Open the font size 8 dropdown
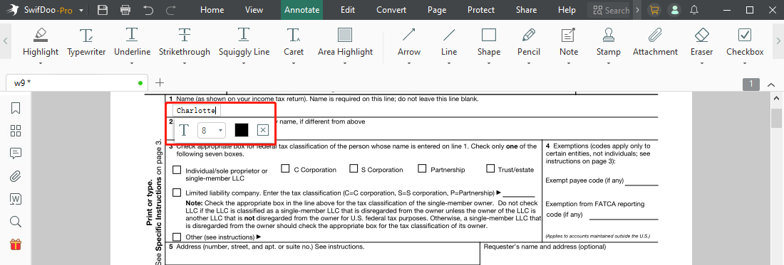Viewport: 784px width, 265px height. 212,131
